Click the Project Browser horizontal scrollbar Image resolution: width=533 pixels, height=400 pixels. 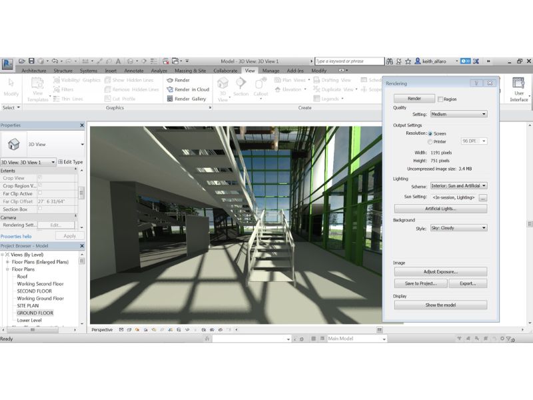pyautogui.click(x=40, y=328)
